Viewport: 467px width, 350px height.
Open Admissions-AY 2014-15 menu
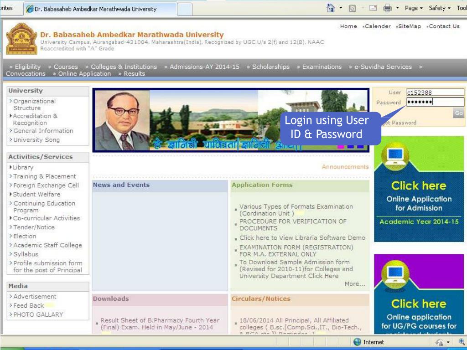204,67
